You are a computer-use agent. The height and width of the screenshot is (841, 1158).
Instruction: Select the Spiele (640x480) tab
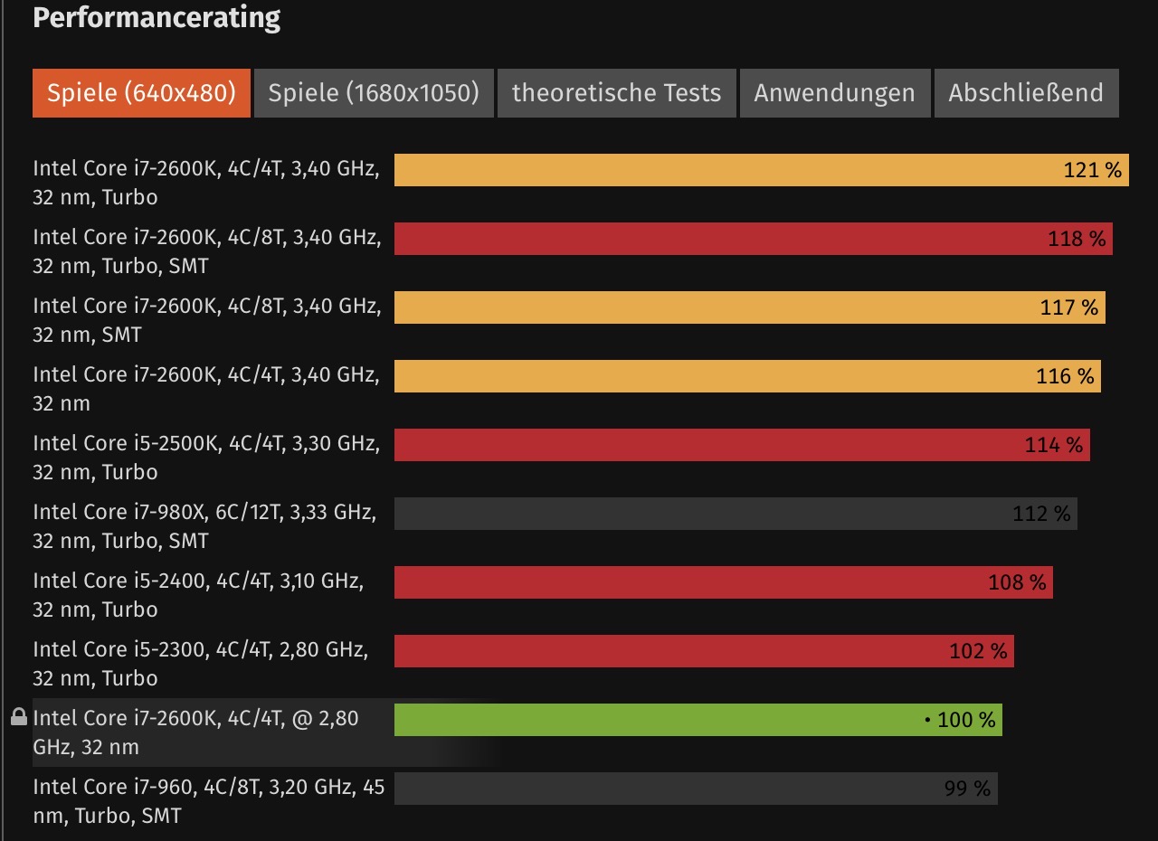[x=141, y=93]
